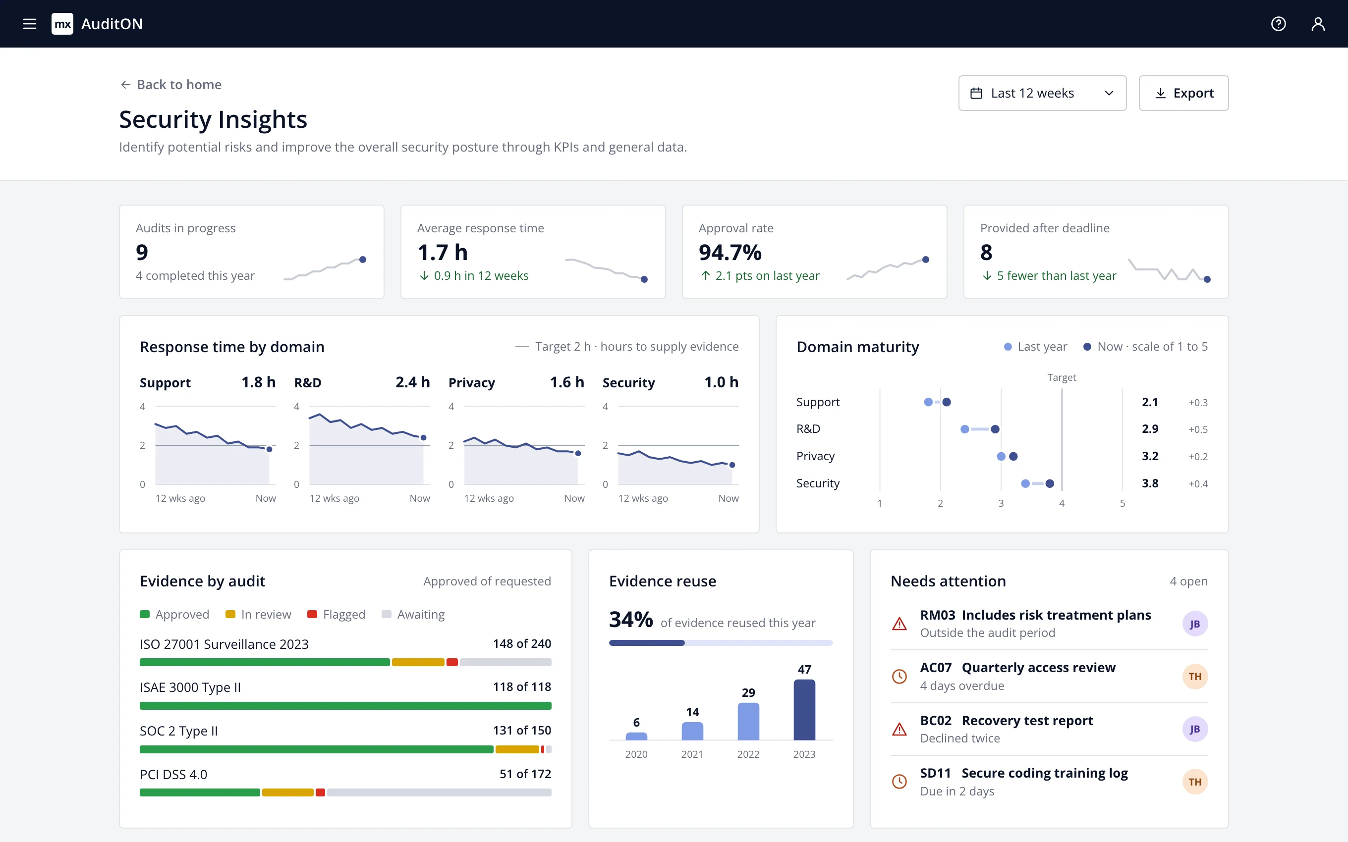This screenshot has width=1348, height=842.
Task: Open BC02 Recovery test report item
Action: pyautogui.click(x=1049, y=729)
